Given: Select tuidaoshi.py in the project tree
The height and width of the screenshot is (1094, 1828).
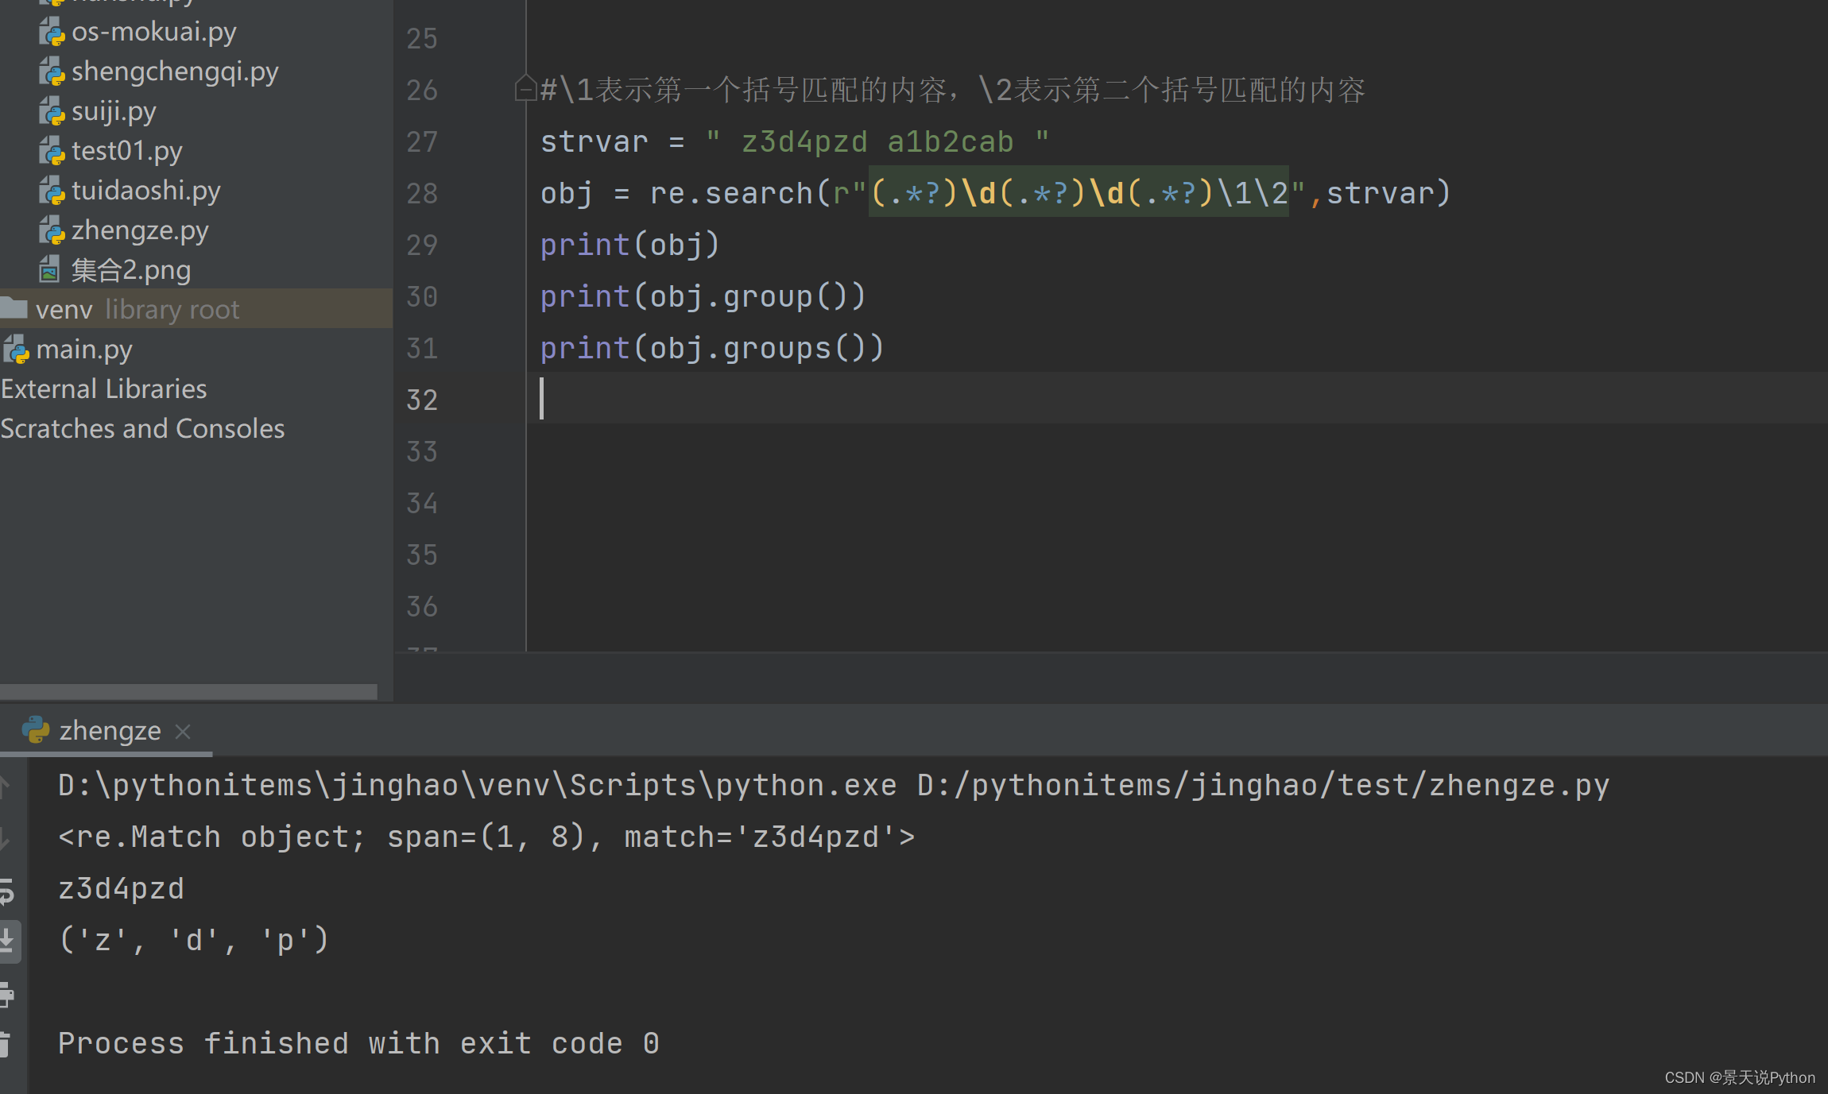Looking at the screenshot, I should pyautogui.click(x=146, y=191).
